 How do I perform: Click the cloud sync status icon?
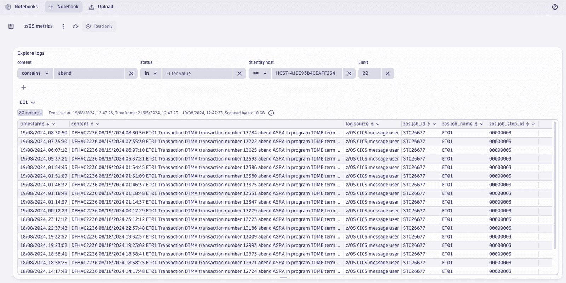tap(75, 26)
